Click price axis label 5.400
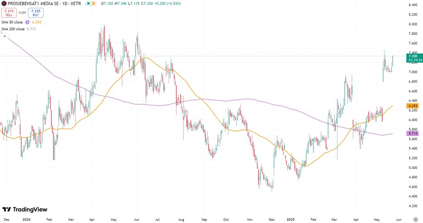This screenshot has width=423, height=223. (413, 148)
